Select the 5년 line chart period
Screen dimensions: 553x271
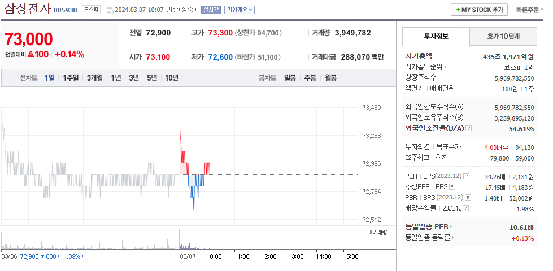coord(152,78)
